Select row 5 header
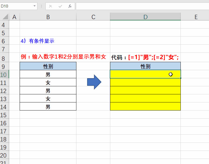Image resolution: width=209 pixels, height=164 pixels. (x=4, y=33)
